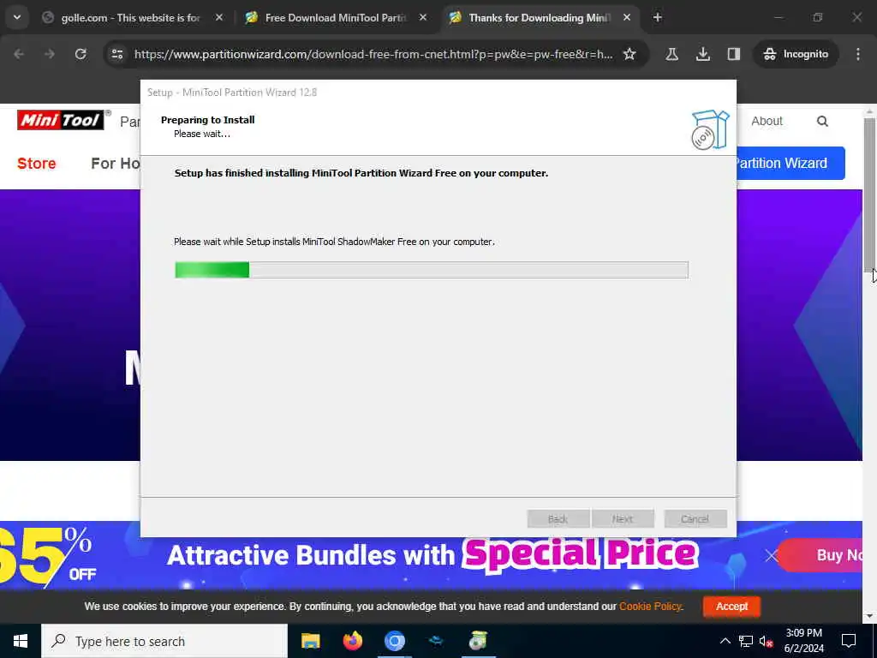Click the Setup - MiniTool Partition Wizard 12.8 title
Viewport: 877px width, 658px height.
point(232,93)
